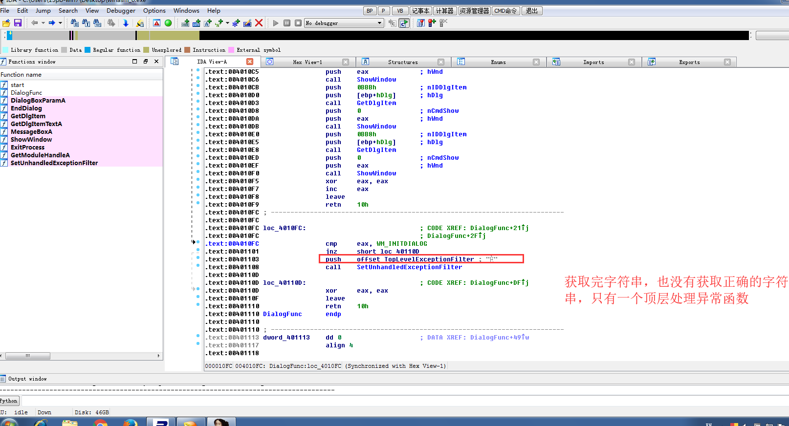The height and width of the screenshot is (426, 789).
Task: Click the blue down arrow jump icon
Action: pyautogui.click(x=126, y=23)
